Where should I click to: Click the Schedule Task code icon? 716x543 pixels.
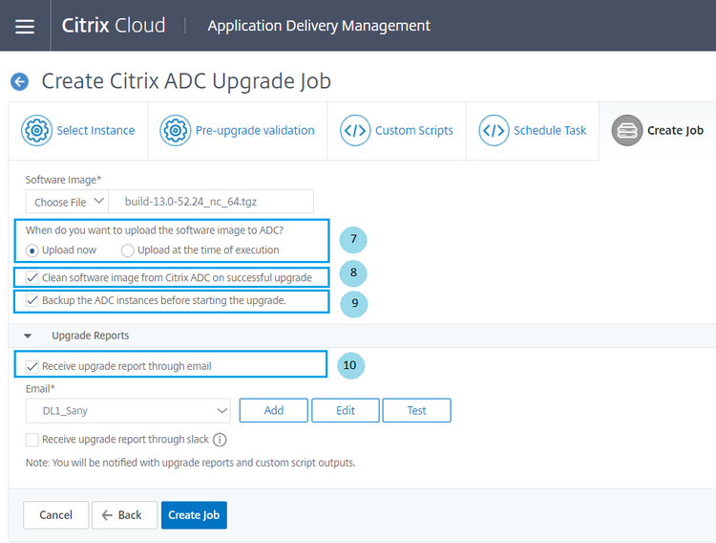tap(494, 130)
